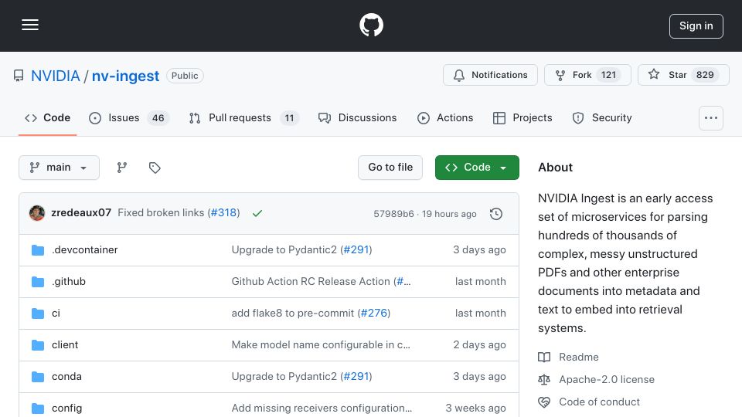Screen dimensions: 742x417
Task: Click folder icon beside .github
Action: point(38,281)
